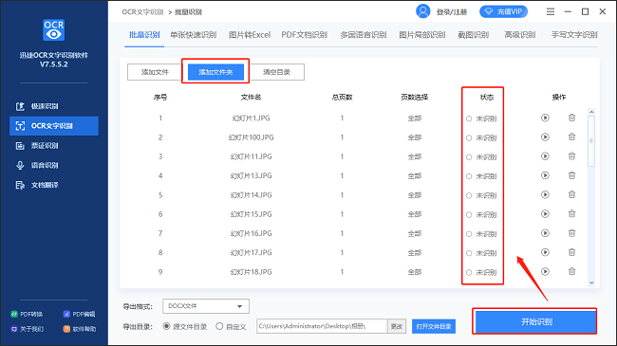Image resolution: width=617 pixels, height=346 pixels.
Task: Open 极速识别 in the sidebar
Action: coord(54,106)
